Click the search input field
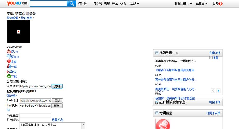 [x=48, y=4]
